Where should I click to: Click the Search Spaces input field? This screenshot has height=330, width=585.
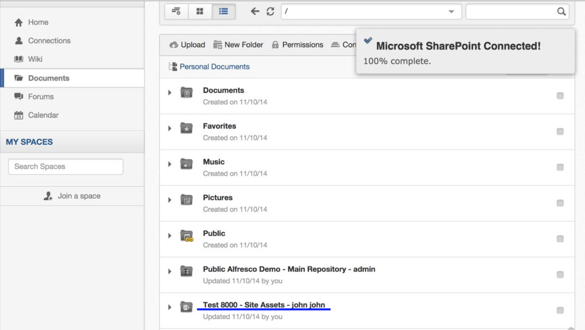(x=65, y=166)
